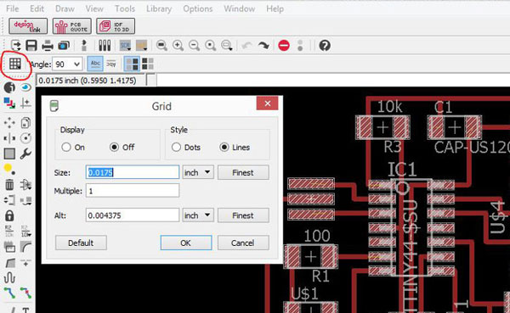Click the zoom in magnifier icon
510x313 pixels.
tap(178, 46)
